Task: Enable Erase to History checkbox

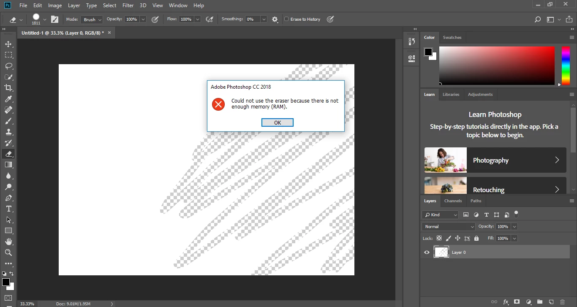Action: pos(286,19)
